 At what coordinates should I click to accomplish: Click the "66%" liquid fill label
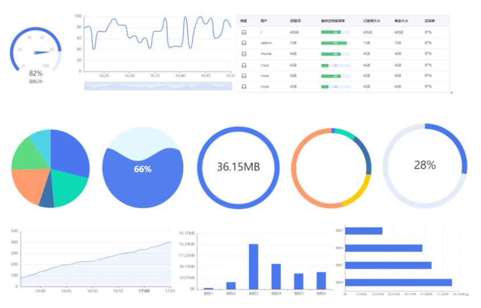point(142,169)
